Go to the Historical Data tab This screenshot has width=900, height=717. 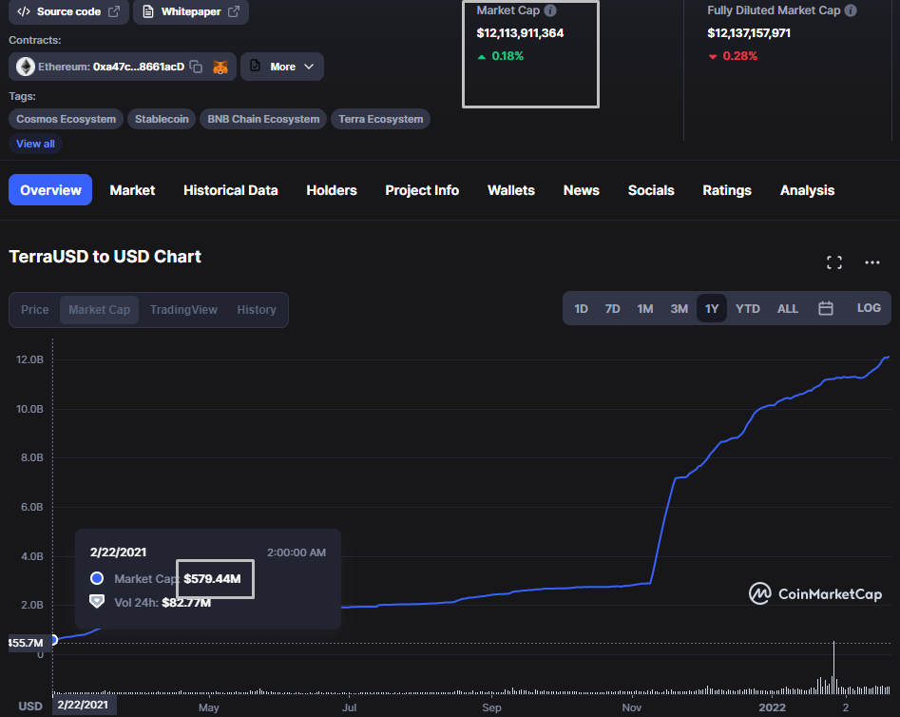[x=231, y=190]
